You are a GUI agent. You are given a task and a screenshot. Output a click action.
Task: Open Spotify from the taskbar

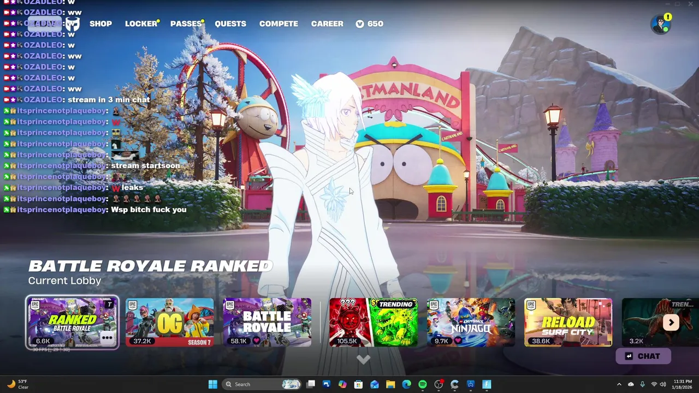click(422, 384)
